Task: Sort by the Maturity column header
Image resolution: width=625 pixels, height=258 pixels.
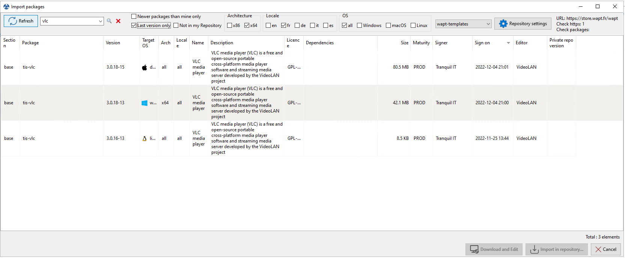Action: pyautogui.click(x=421, y=43)
